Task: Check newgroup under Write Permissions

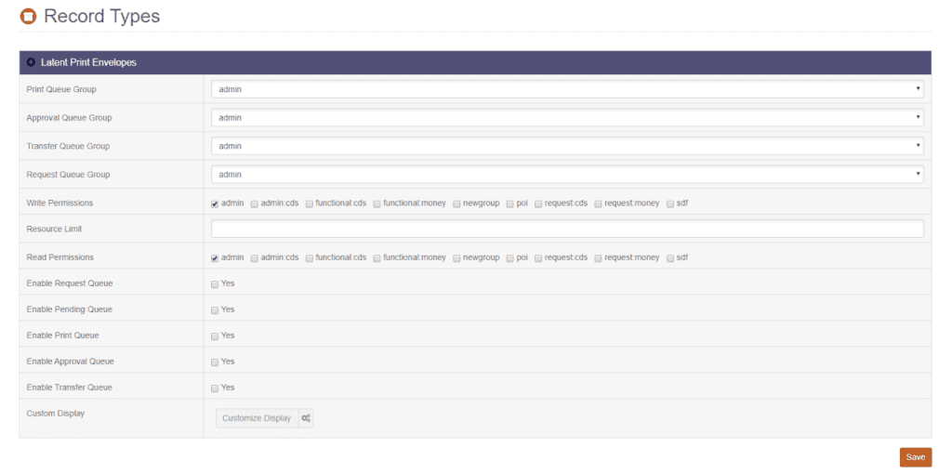Action: tap(456, 204)
